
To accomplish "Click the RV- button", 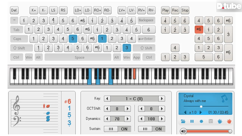I will (x=151, y=10).
